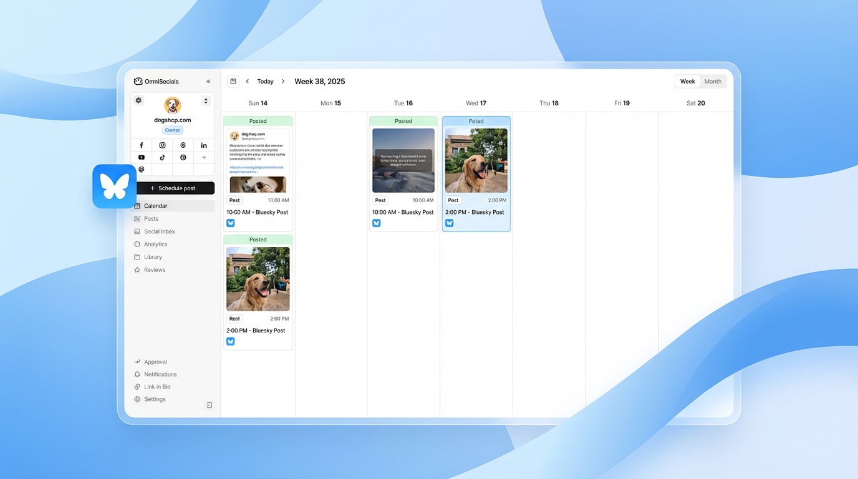
Task: Open the workspace account switcher stepper
Action: pos(205,100)
